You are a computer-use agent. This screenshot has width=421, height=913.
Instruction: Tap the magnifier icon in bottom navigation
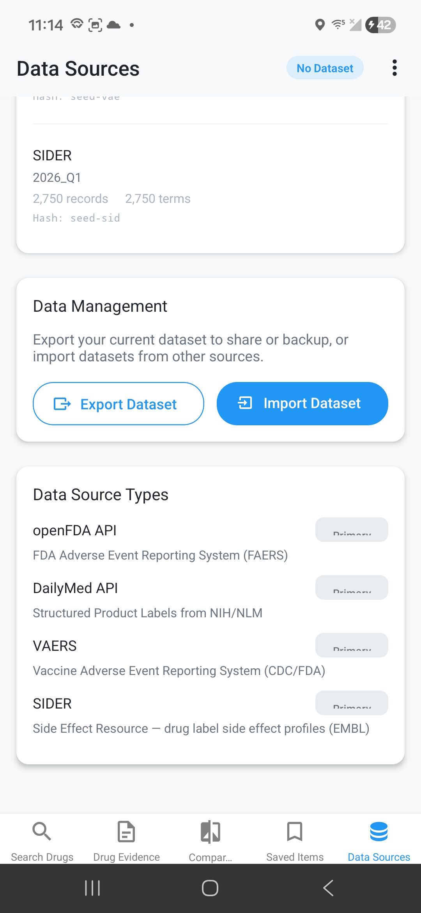[42, 831]
